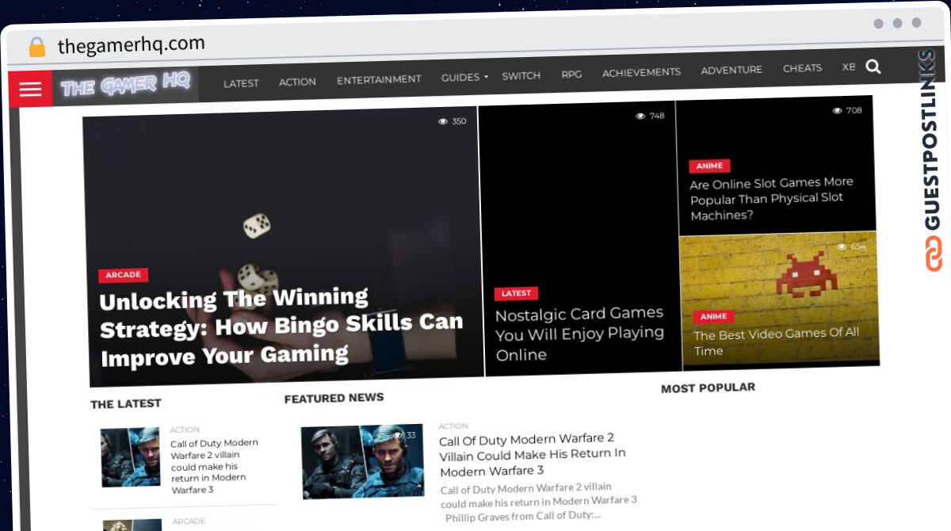
Task: Click the ACTION label in The Latest list
Action: pos(185,430)
